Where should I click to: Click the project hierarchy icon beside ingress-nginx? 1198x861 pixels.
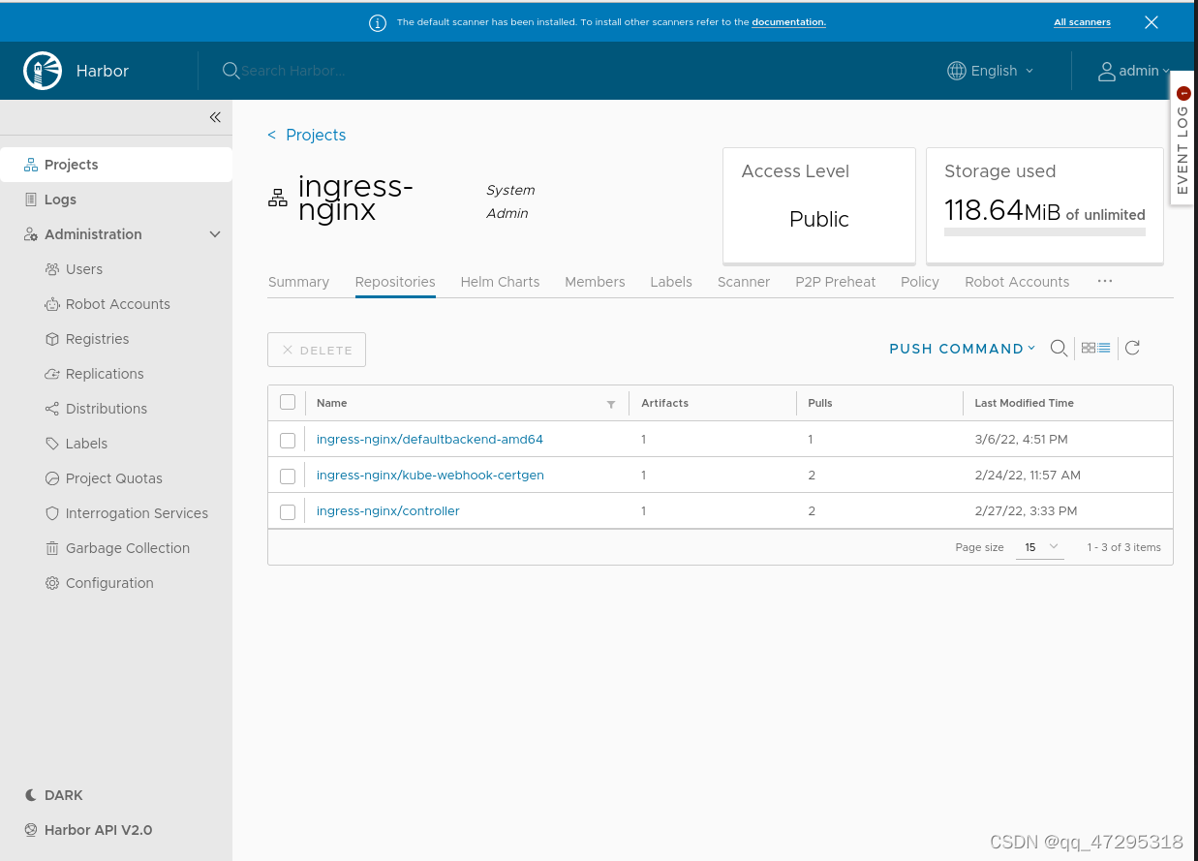278,199
